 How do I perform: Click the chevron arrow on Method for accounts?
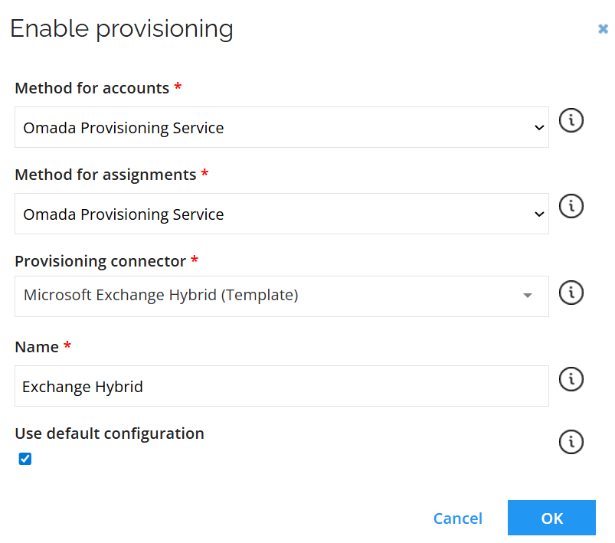[538, 127]
